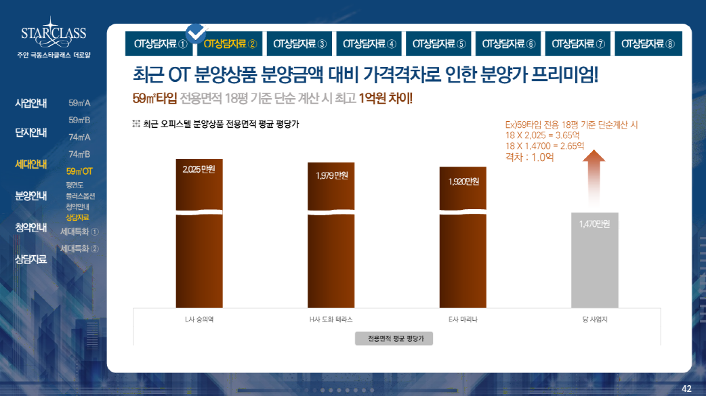Select the 59㎡A unit type link
706x396 pixels.
[x=79, y=104]
